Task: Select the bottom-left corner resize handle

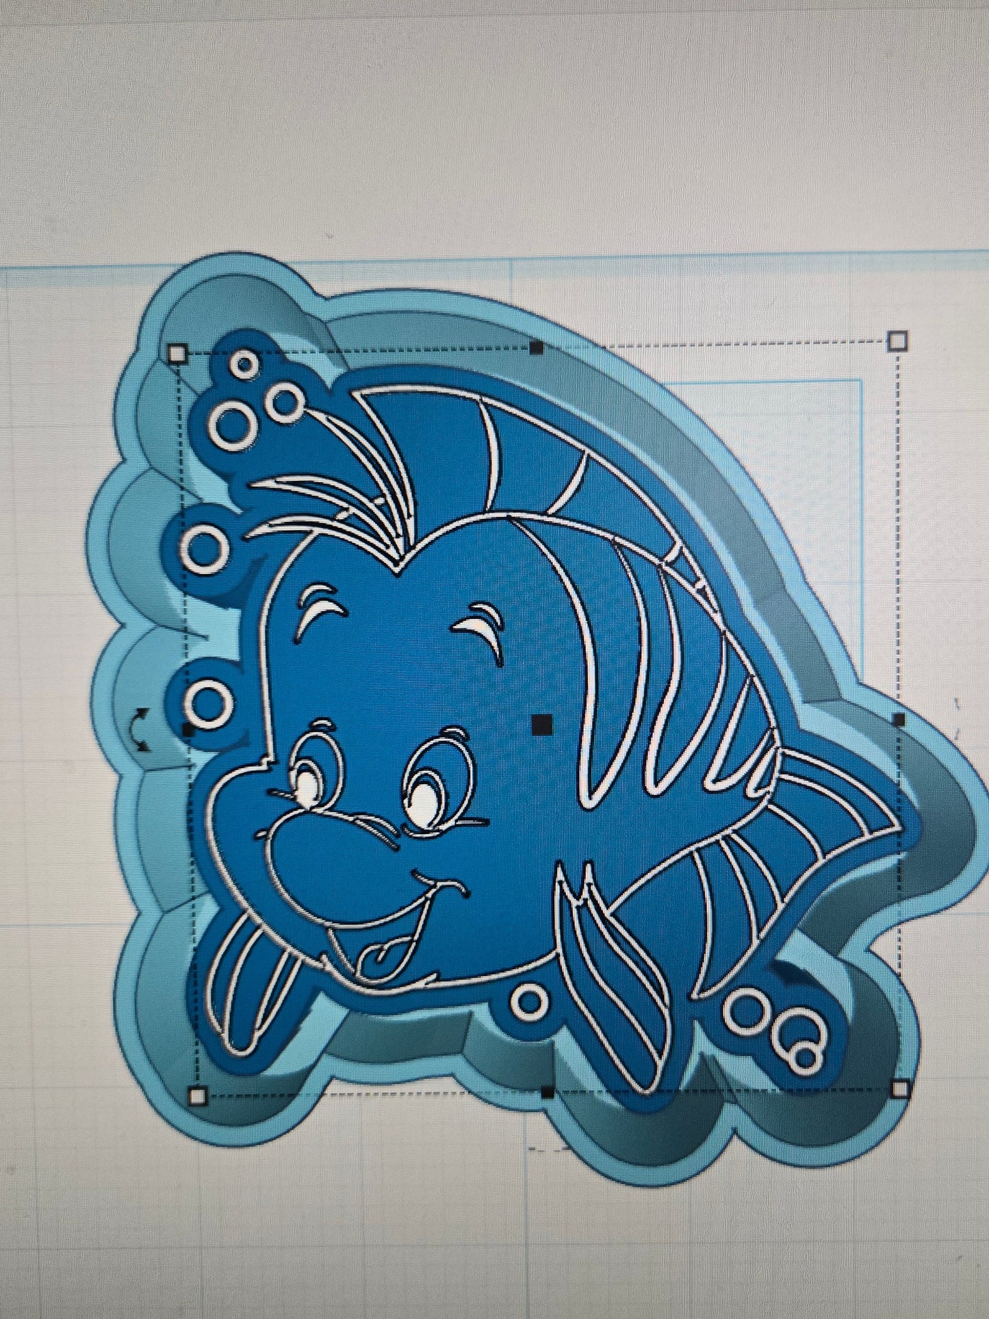Action: click(197, 1096)
